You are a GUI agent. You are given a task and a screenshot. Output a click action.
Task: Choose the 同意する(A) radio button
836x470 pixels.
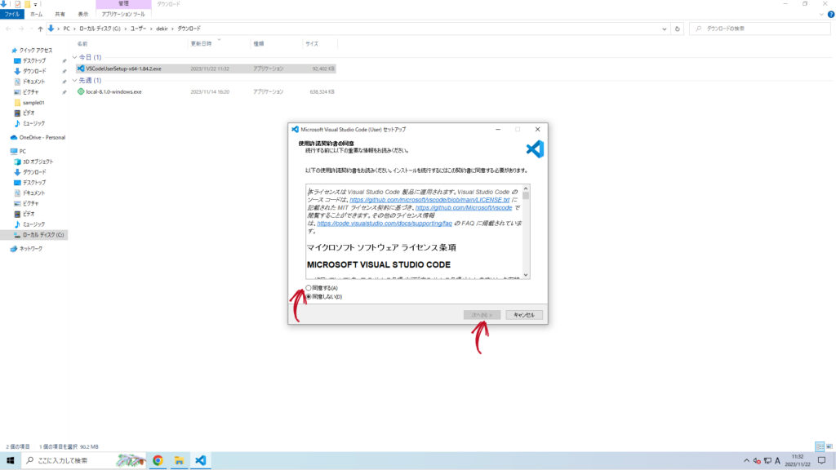point(309,288)
